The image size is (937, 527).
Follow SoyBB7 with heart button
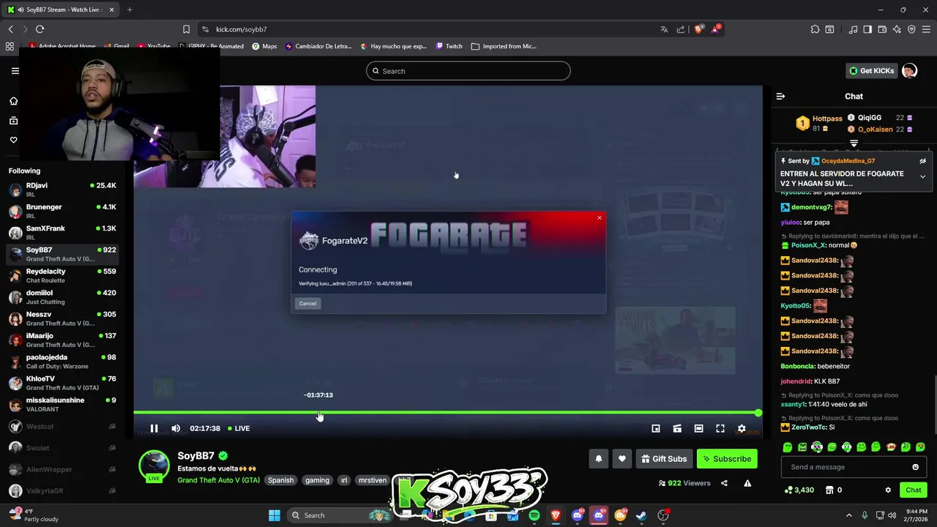tap(622, 459)
